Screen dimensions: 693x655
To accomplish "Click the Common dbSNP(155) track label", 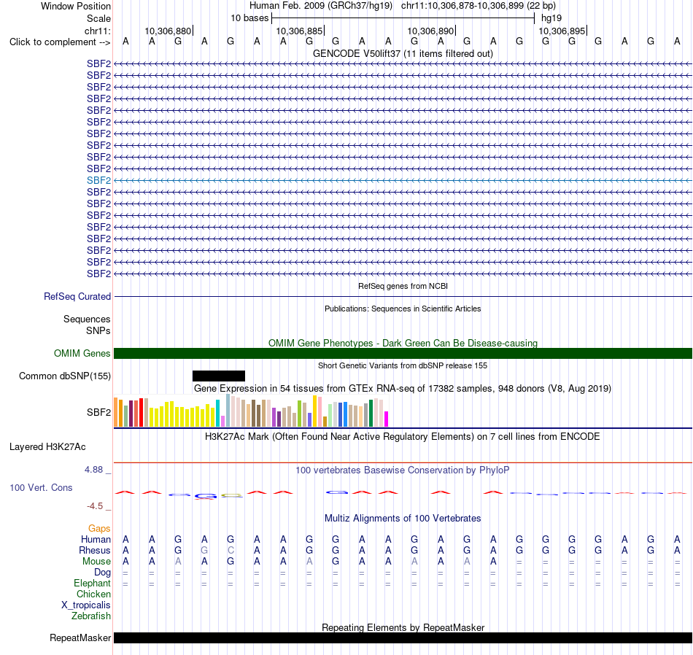I will point(65,376).
